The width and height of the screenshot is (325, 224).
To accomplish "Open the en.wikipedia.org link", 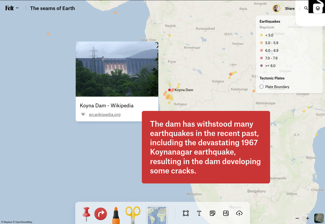I will tap(105, 114).
